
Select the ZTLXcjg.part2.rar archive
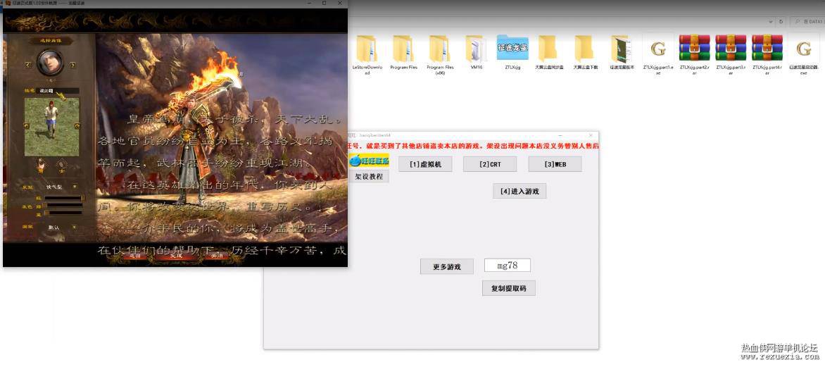pyautogui.click(x=695, y=54)
